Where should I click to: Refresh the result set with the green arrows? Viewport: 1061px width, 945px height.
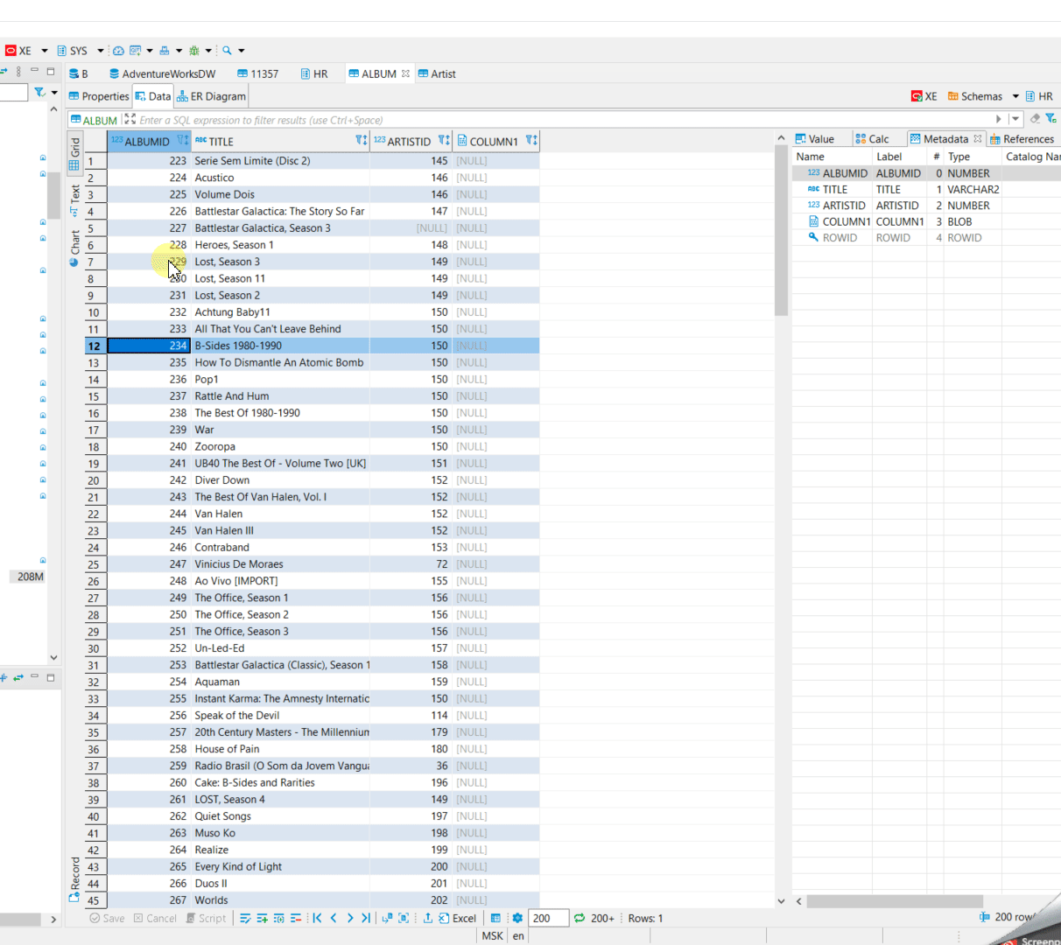point(579,918)
